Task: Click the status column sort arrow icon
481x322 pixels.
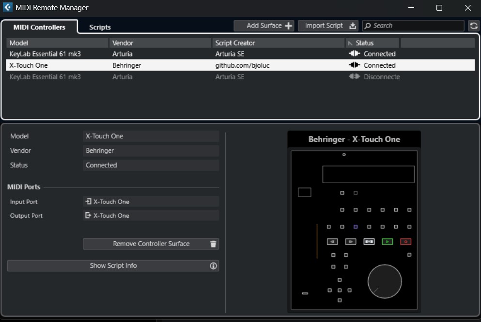Action: pos(350,43)
